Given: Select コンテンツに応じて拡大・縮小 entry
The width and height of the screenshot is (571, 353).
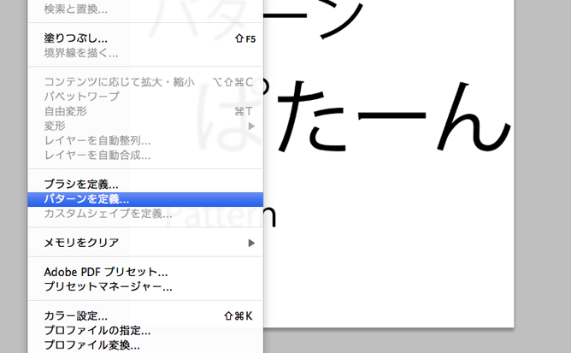Looking at the screenshot, I should click(145, 82).
